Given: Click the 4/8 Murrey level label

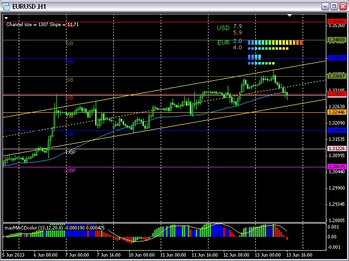Looking at the screenshot, I should pos(70,62).
